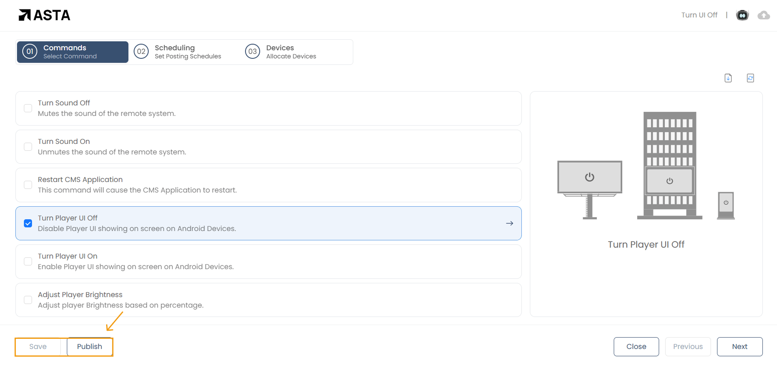Viewport: 777px width, 368px height.
Task: Click the building screen power icon
Action: tap(670, 181)
